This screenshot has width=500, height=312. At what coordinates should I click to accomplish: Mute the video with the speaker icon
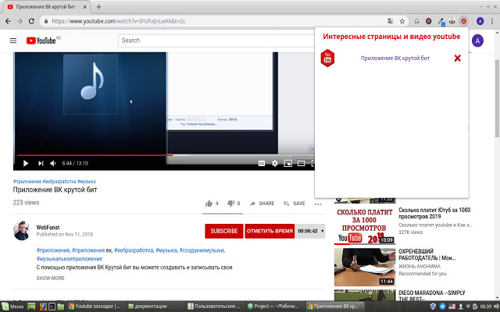coord(53,163)
